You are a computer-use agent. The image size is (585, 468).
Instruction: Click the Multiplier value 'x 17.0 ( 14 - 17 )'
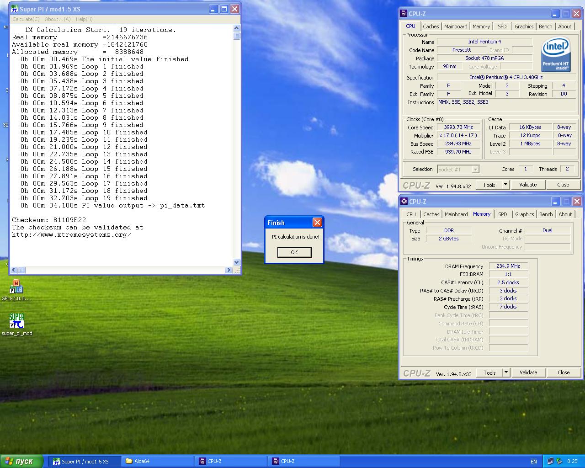(x=458, y=136)
